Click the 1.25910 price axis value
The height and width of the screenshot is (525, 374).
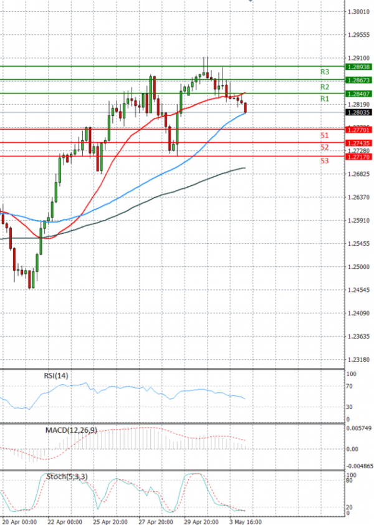click(358, 220)
